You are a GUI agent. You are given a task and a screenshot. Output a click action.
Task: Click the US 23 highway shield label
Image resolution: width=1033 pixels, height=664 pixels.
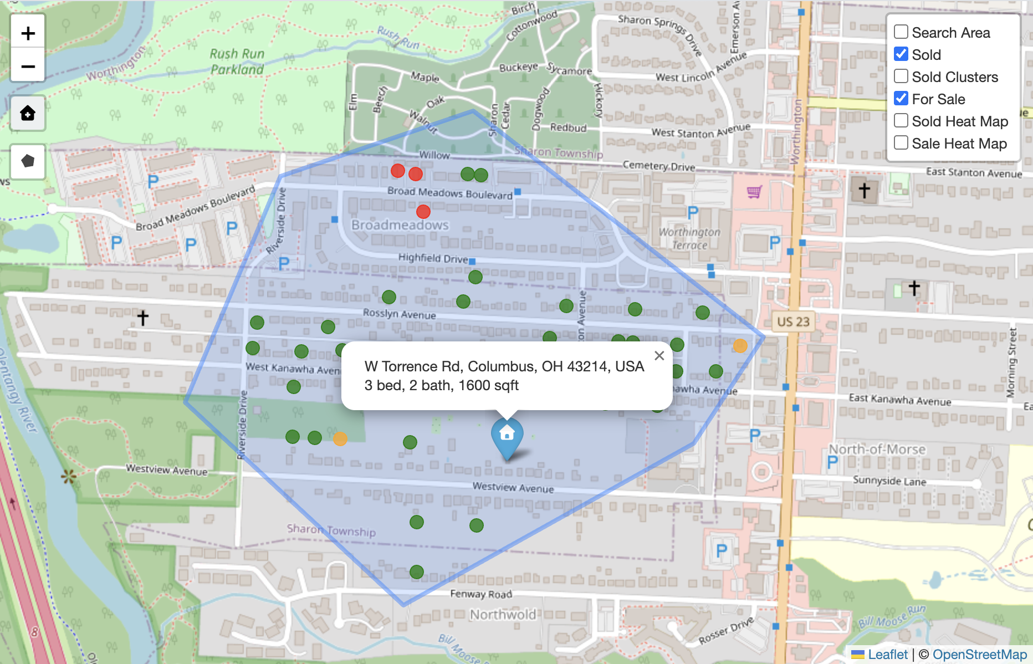(794, 321)
